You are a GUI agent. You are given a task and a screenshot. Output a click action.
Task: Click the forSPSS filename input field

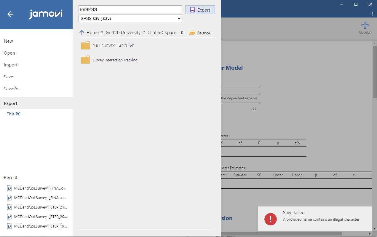click(130, 9)
